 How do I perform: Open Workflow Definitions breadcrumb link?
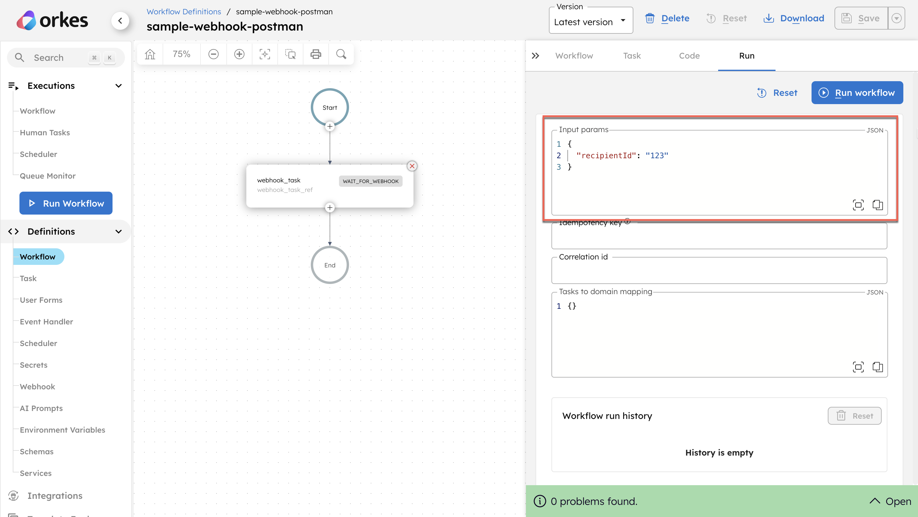coord(184,11)
